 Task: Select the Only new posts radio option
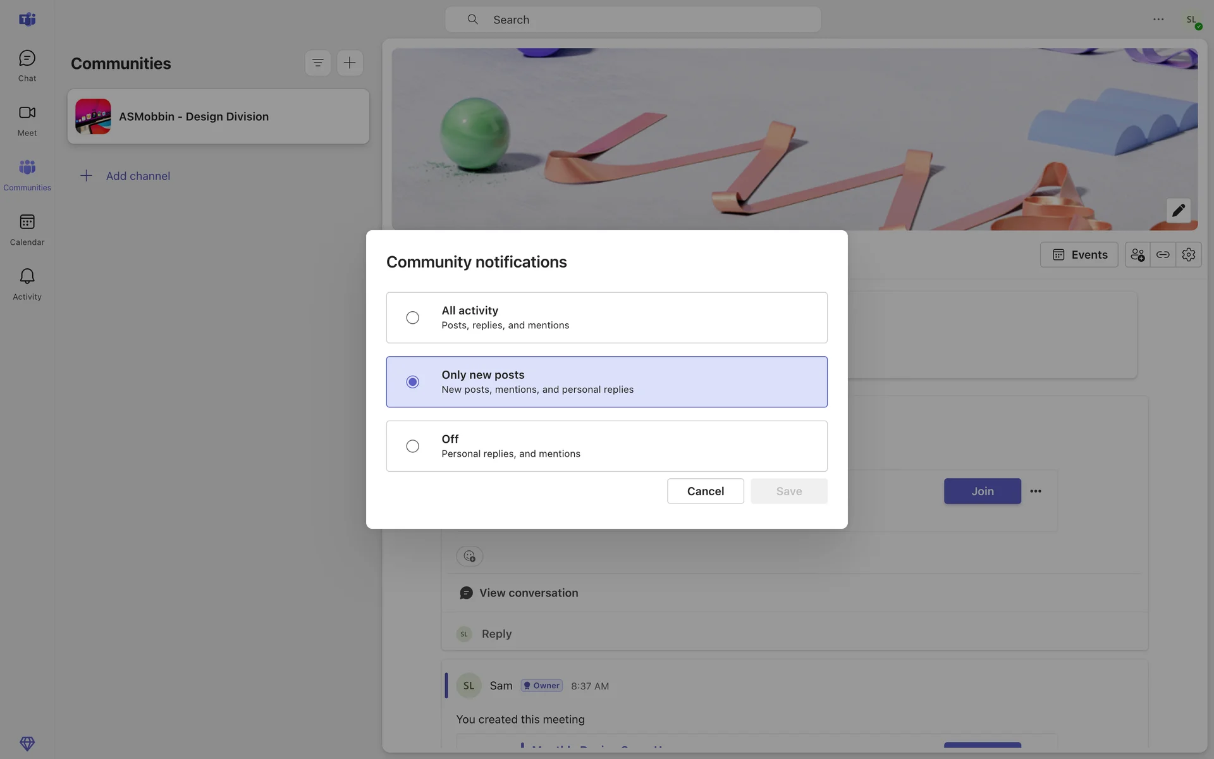(x=412, y=382)
